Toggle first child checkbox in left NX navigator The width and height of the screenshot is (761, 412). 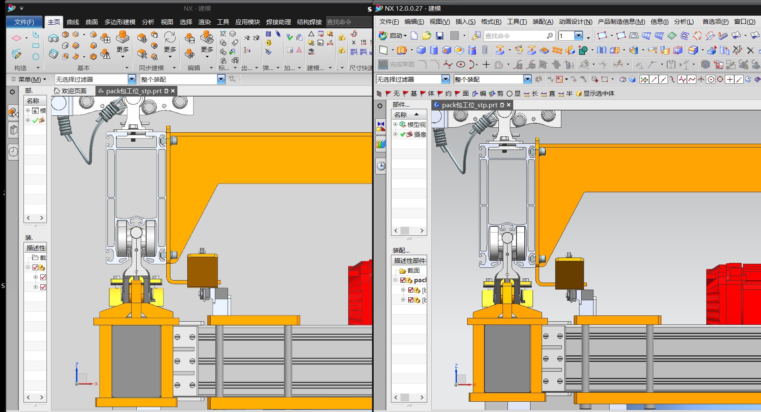[x=43, y=277]
